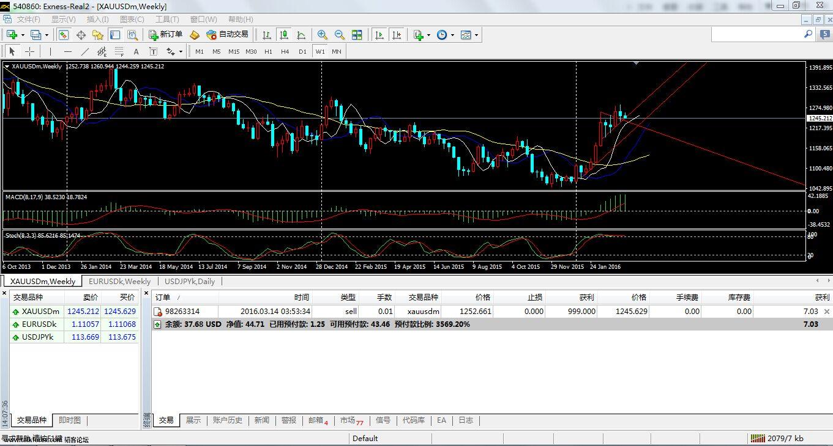Image resolution: width=833 pixels, height=446 pixels.
Task: Close the market watch panel X
Action: tap(5, 293)
